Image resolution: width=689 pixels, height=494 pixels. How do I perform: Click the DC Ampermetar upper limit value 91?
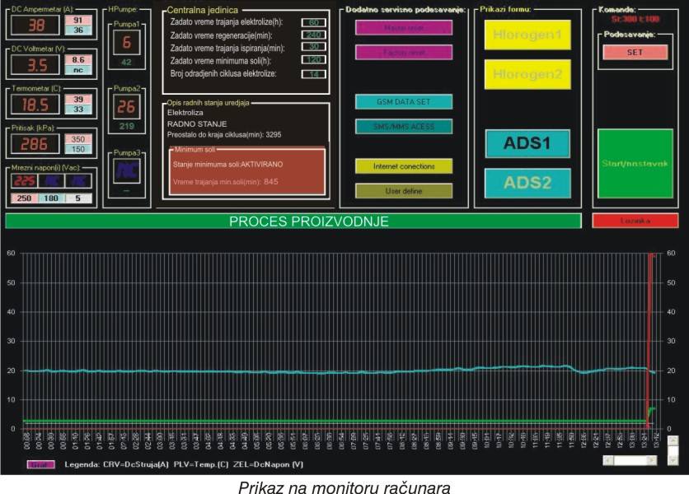click(x=79, y=20)
